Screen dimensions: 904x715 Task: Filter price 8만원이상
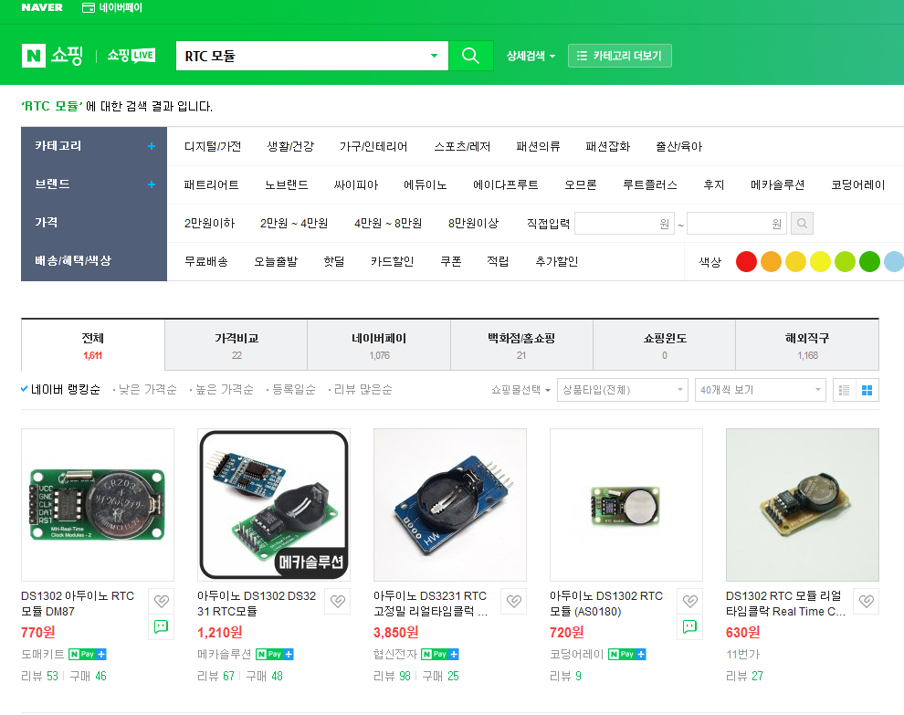[473, 223]
